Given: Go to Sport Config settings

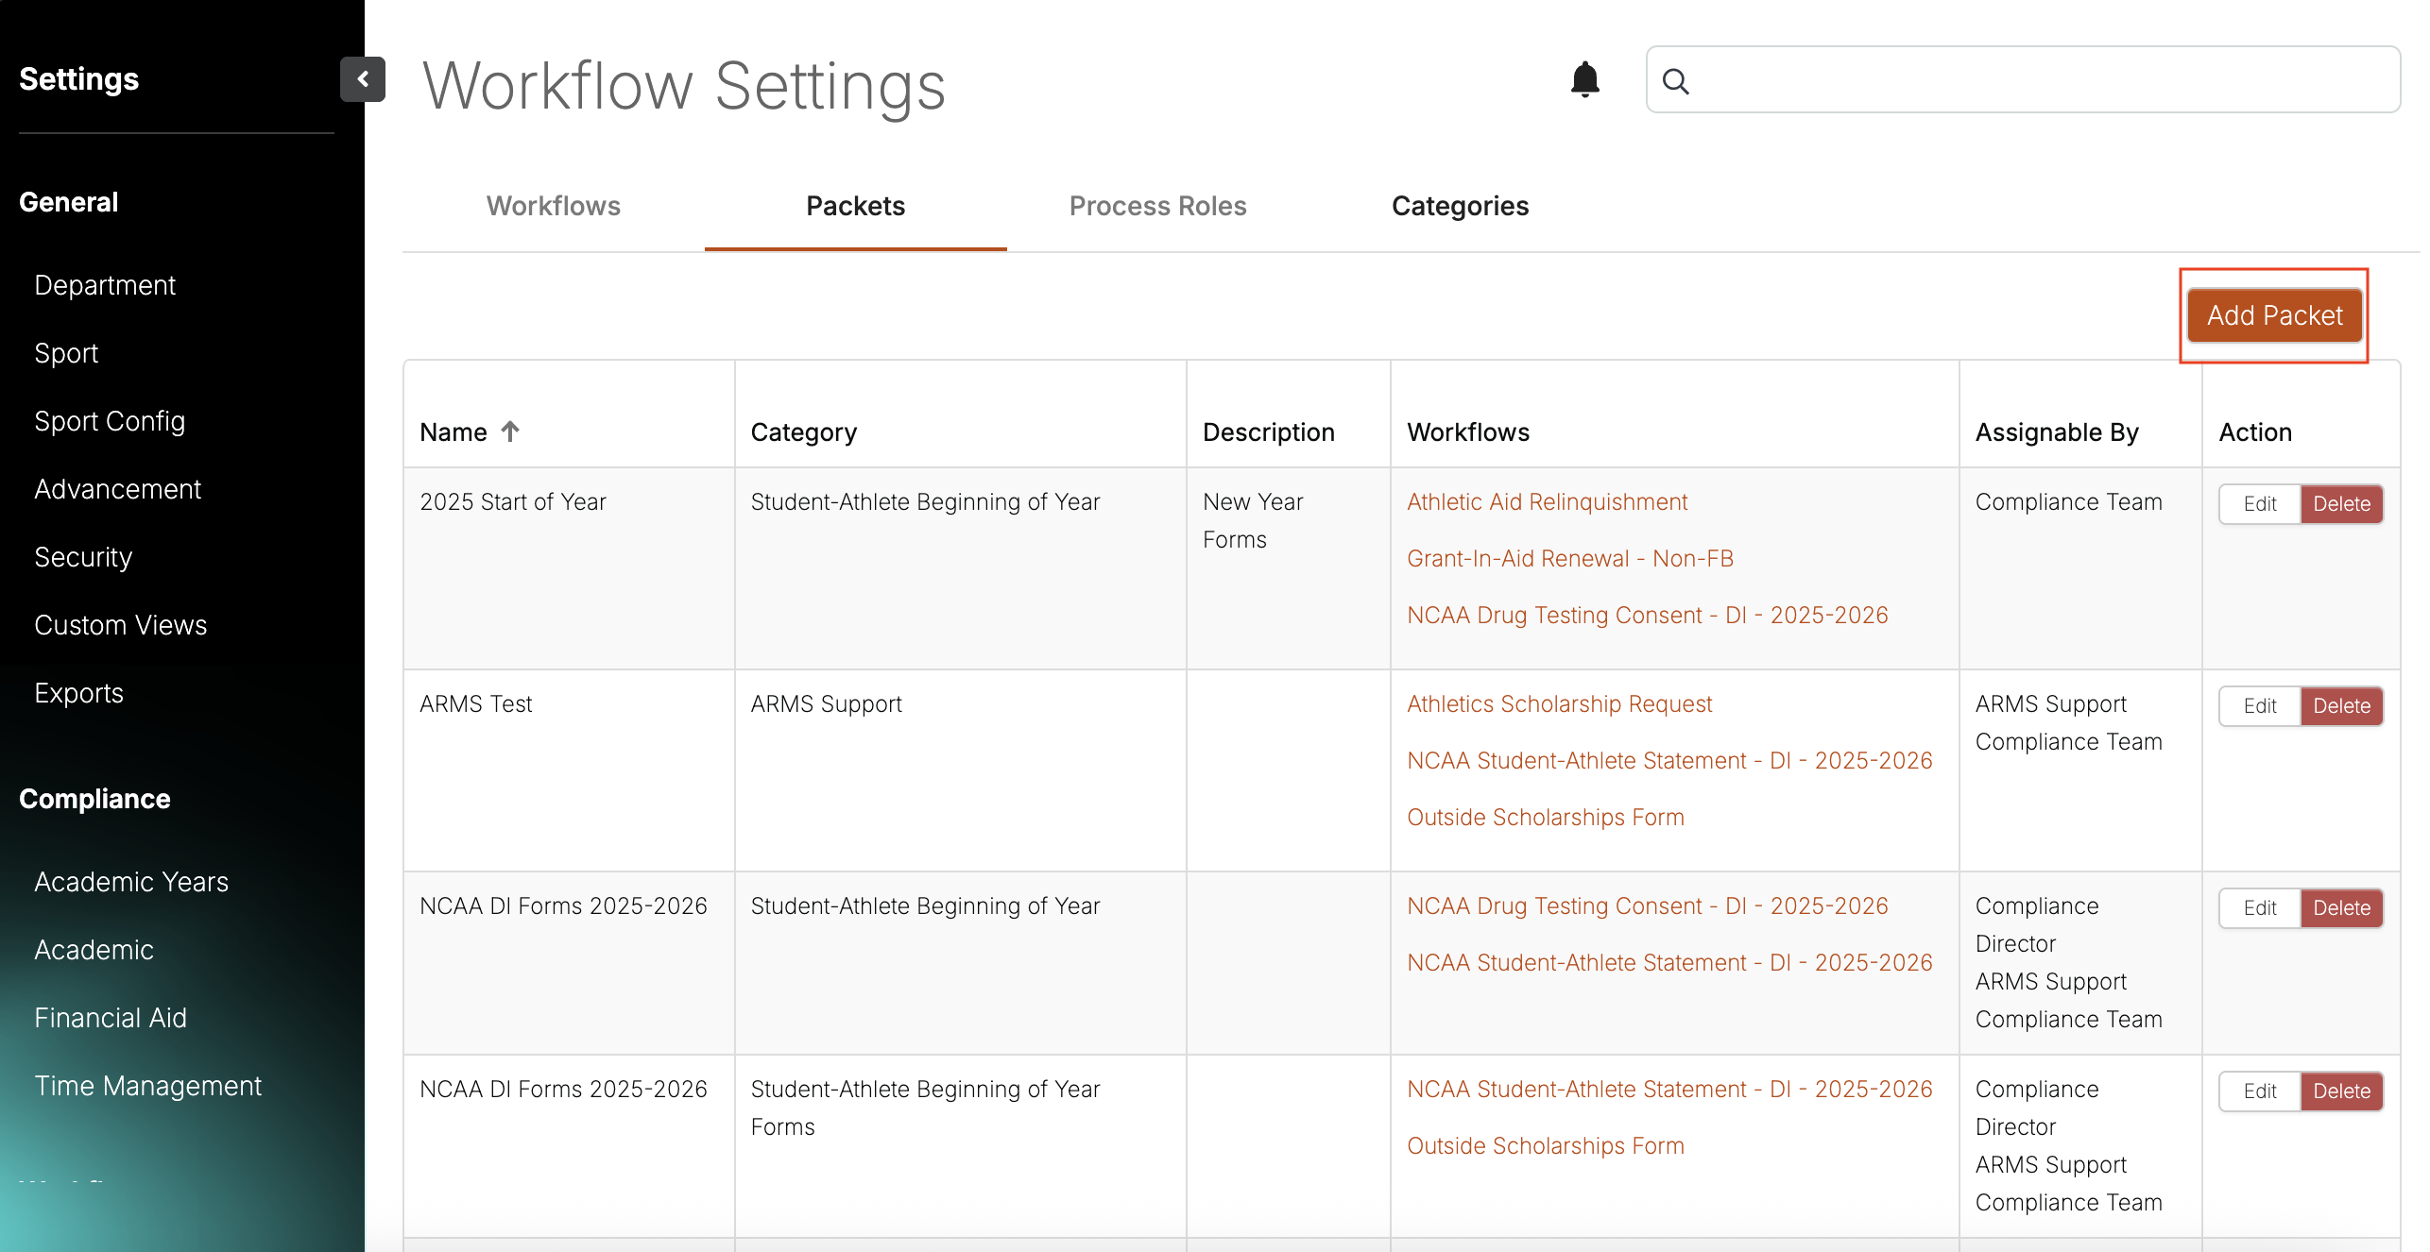Looking at the screenshot, I should click(x=110, y=421).
